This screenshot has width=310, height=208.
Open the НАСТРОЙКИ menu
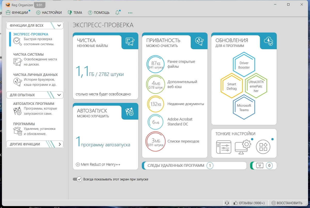(49, 12)
